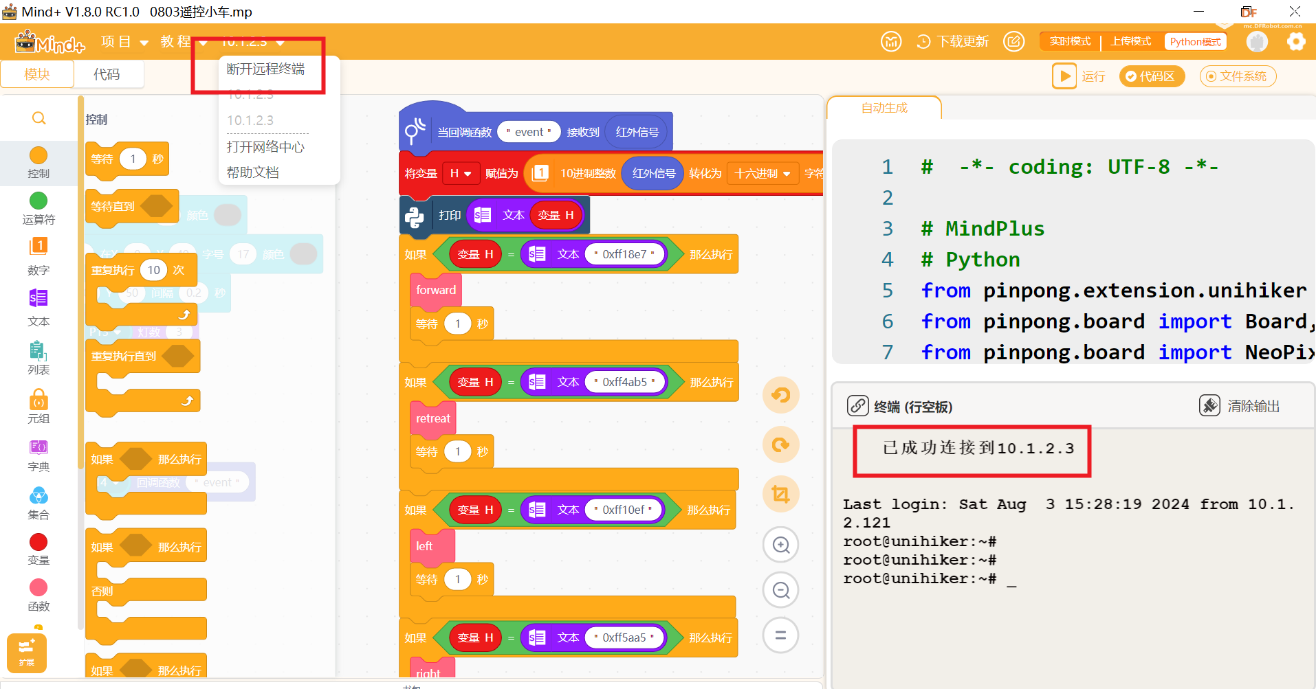This screenshot has height=689, width=1316.
Task: Click the 0xff10ef text input field
Action: pos(623,510)
